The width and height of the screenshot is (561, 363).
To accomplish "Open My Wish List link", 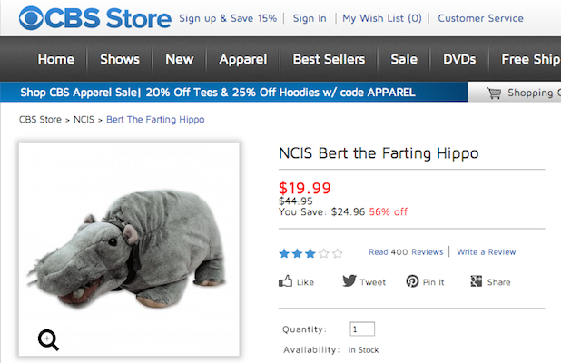I will click(381, 18).
